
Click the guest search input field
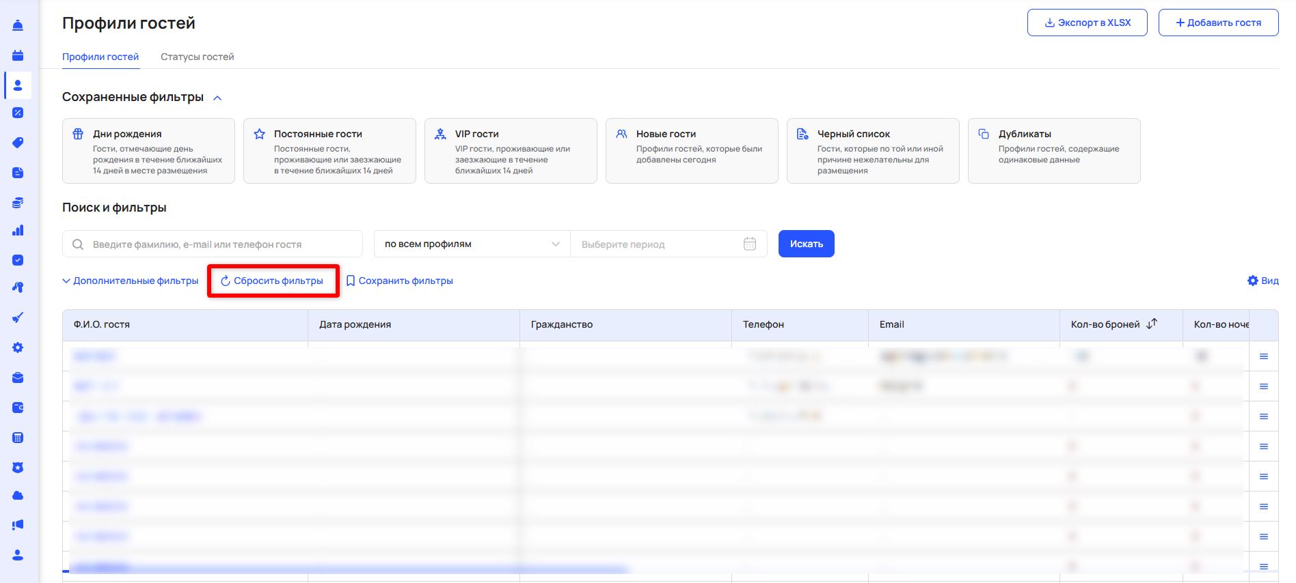point(219,244)
